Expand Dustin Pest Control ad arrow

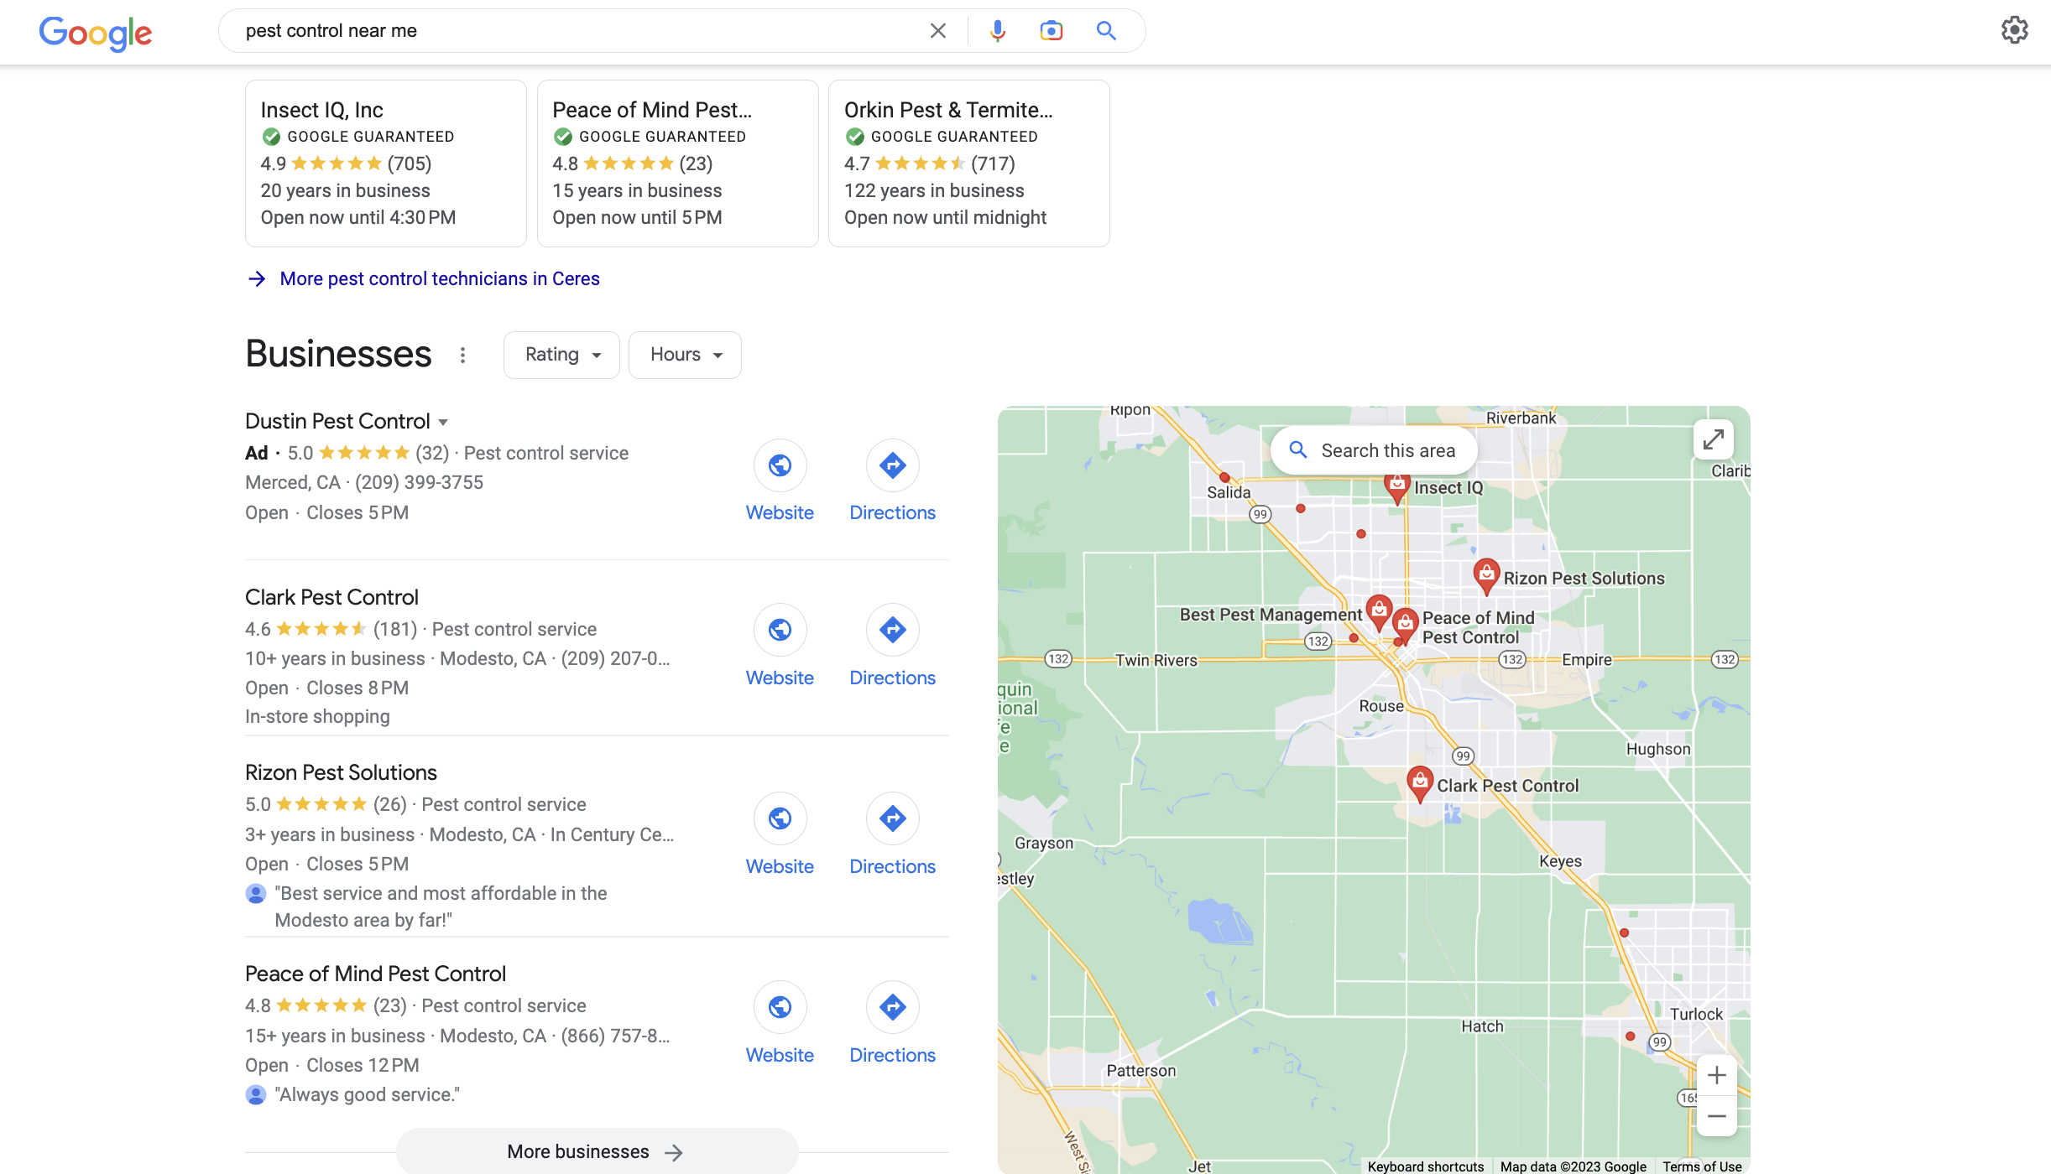(x=443, y=422)
